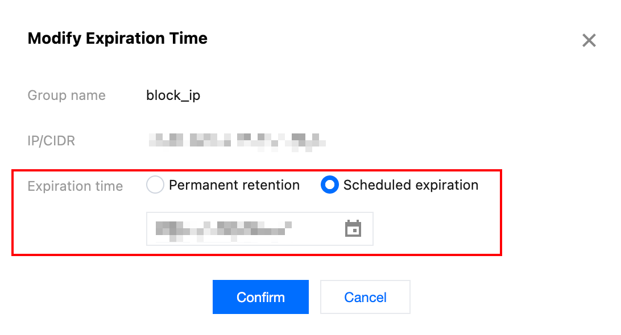621x335 pixels.
Task: Select the Permanent retention radio button
Action: pos(155,185)
